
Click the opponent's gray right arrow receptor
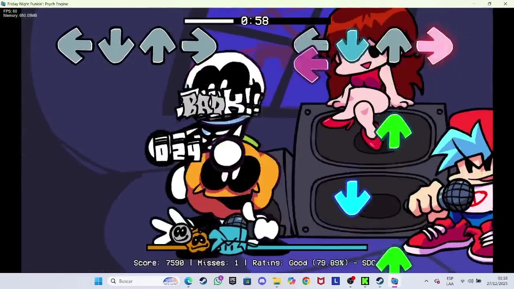(x=199, y=45)
